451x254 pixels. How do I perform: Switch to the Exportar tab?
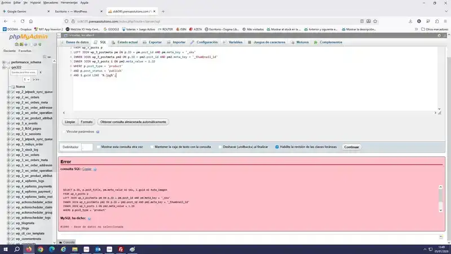[152, 42]
